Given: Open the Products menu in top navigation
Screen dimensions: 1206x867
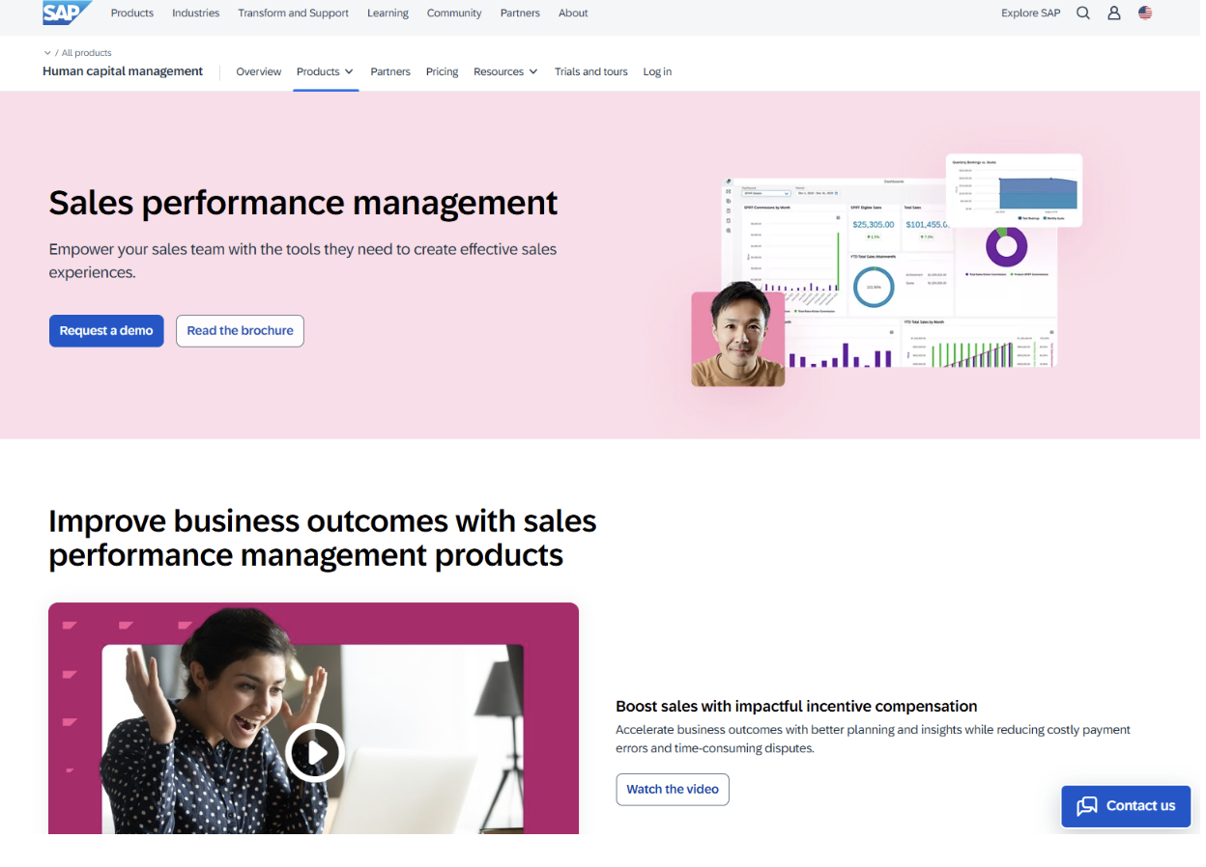Looking at the screenshot, I should 131,13.
